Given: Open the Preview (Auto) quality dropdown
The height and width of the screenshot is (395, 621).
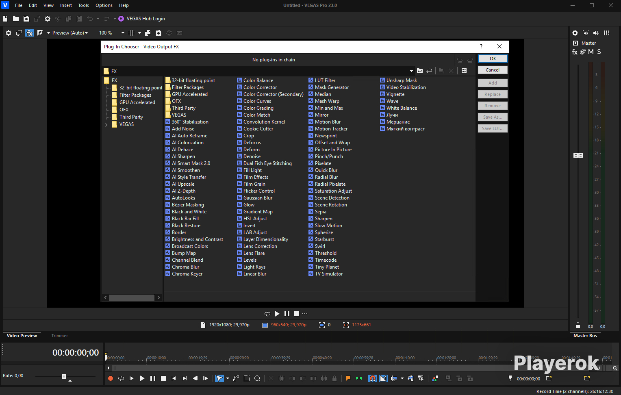Looking at the screenshot, I should click(70, 33).
